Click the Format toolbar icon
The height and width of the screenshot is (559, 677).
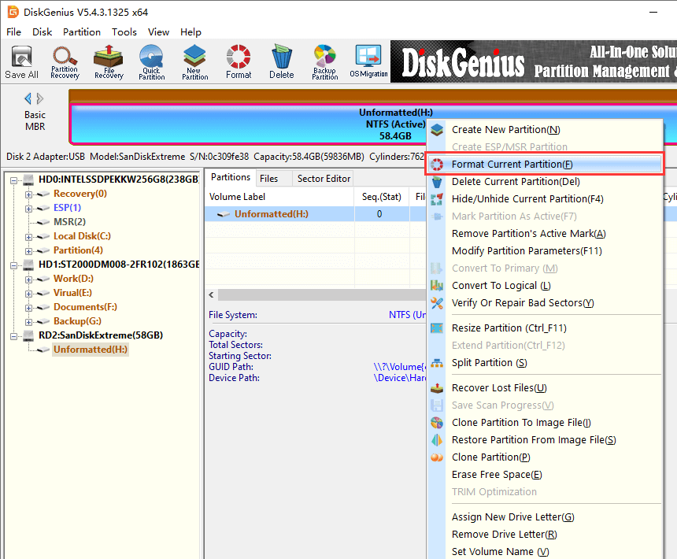pyautogui.click(x=239, y=61)
